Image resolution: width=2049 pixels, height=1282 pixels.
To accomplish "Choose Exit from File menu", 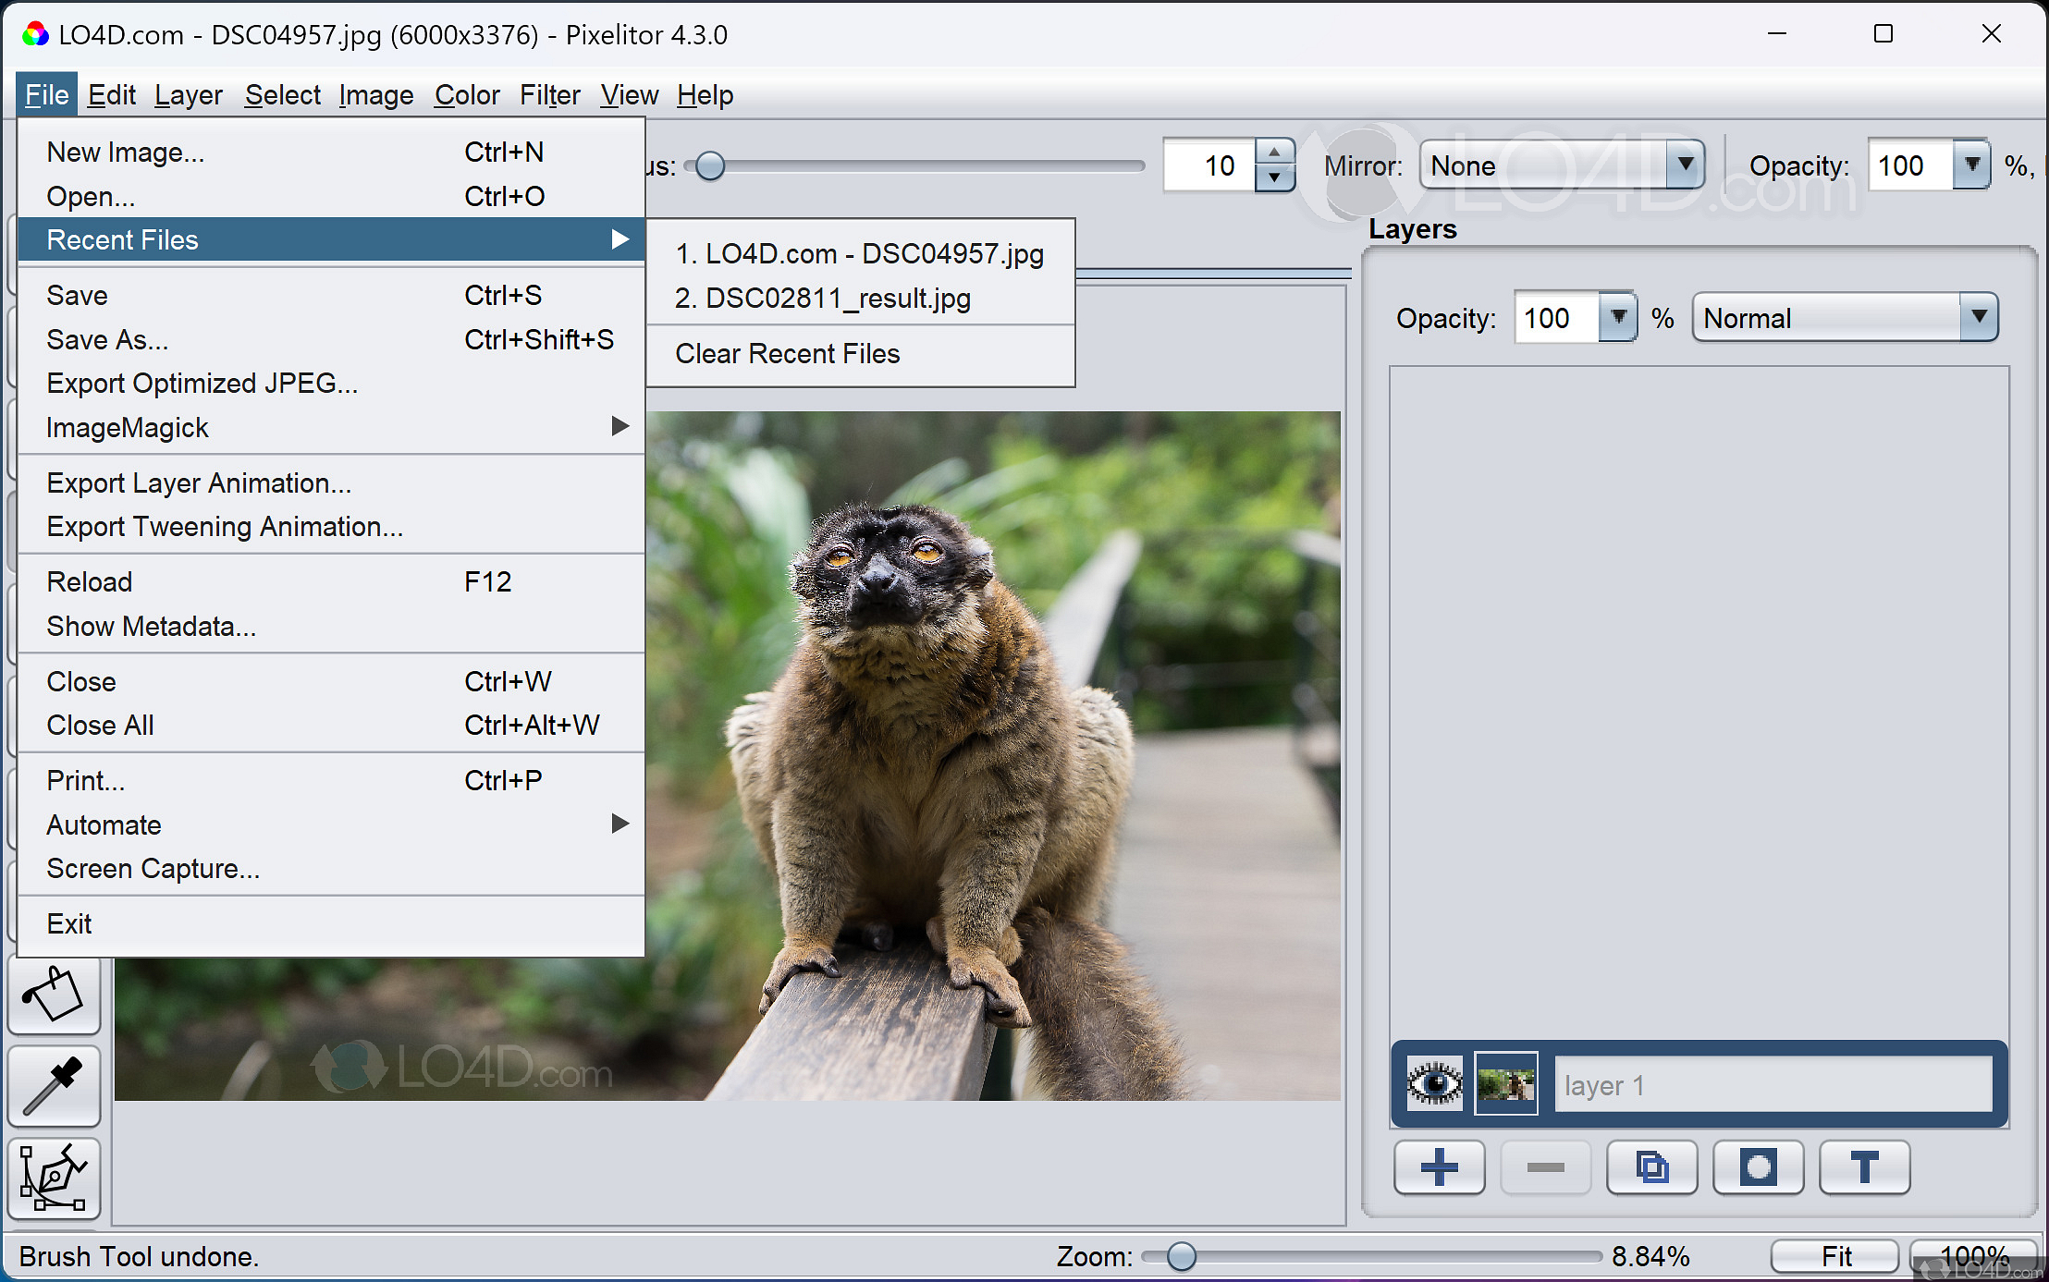I will (x=331, y=923).
